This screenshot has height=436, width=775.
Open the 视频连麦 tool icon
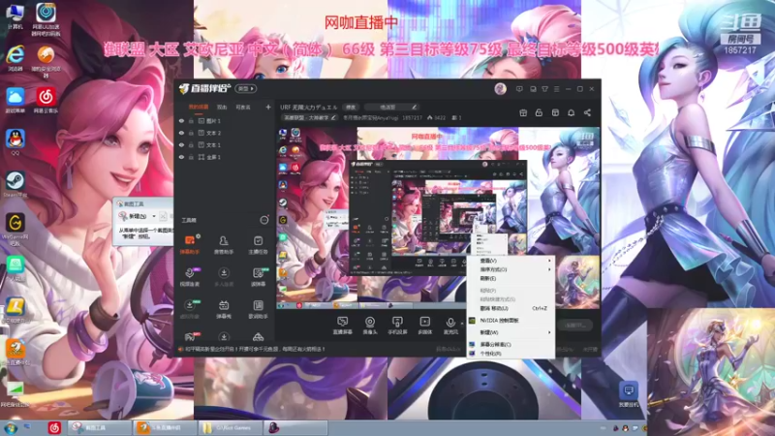click(189, 277)
